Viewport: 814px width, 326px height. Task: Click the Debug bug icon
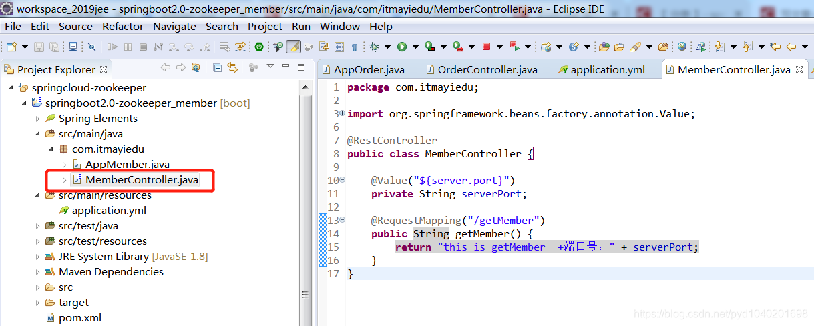(x=374, y=47)
